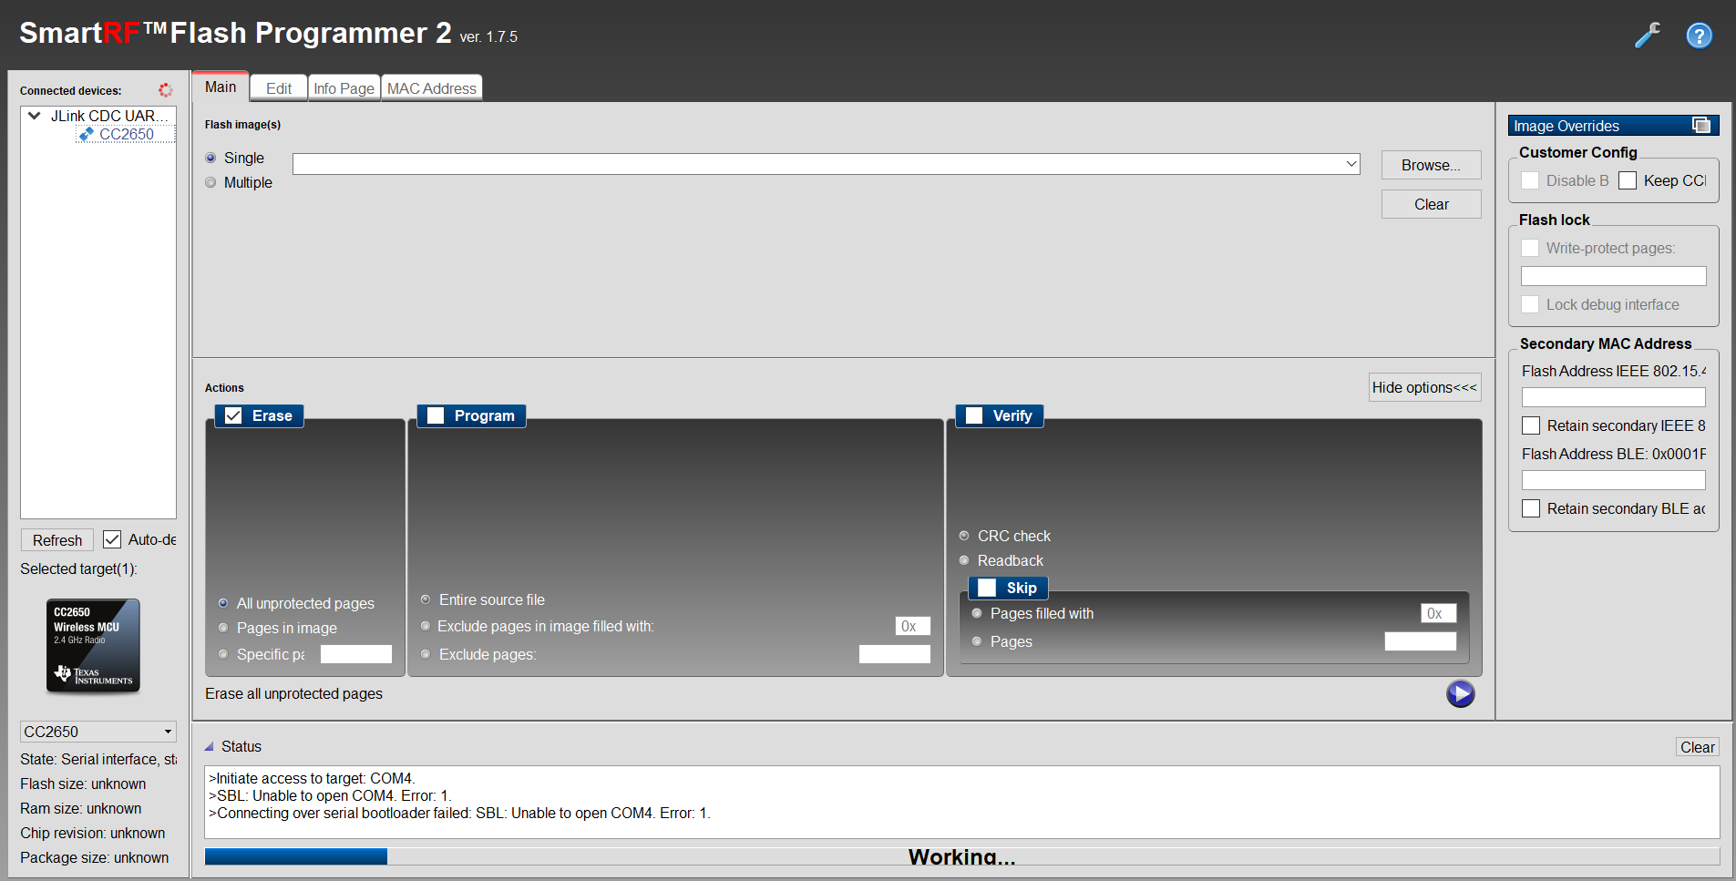Image resolution: width=1736 pixels, height=881 pixels.
Task: Select Entire source file option
Action: tap(426, 599)
